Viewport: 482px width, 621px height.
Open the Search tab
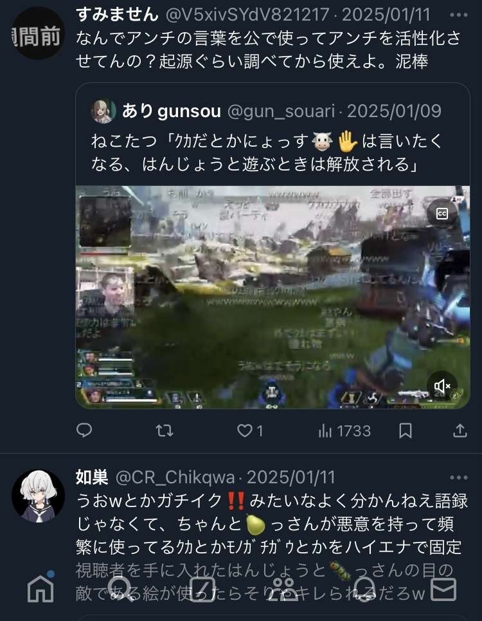tap(121, 589)
